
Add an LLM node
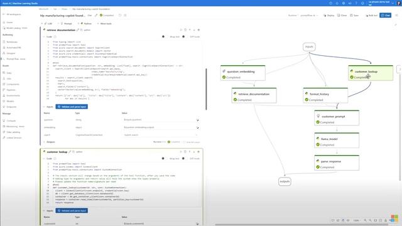(x=47, y=24)
